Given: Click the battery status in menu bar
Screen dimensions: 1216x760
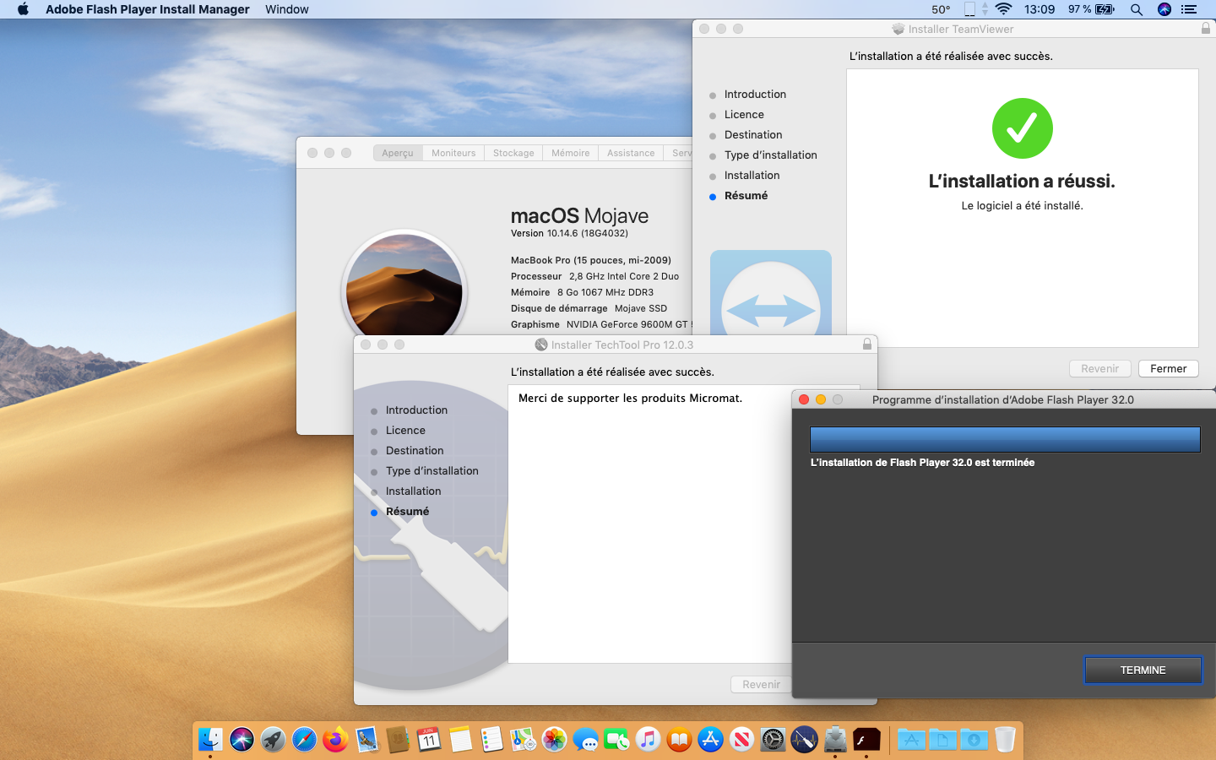Looking at the screenshot, I should click(x=1091, y=9).
